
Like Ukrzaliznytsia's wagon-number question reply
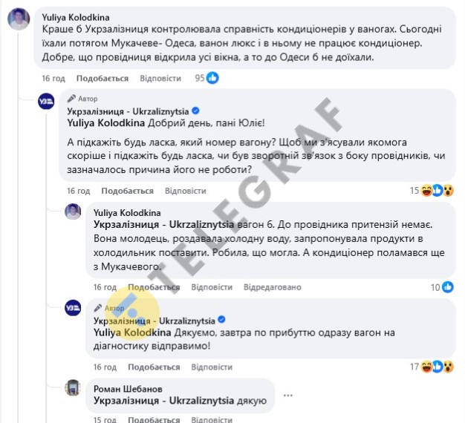tap(128, 191)
